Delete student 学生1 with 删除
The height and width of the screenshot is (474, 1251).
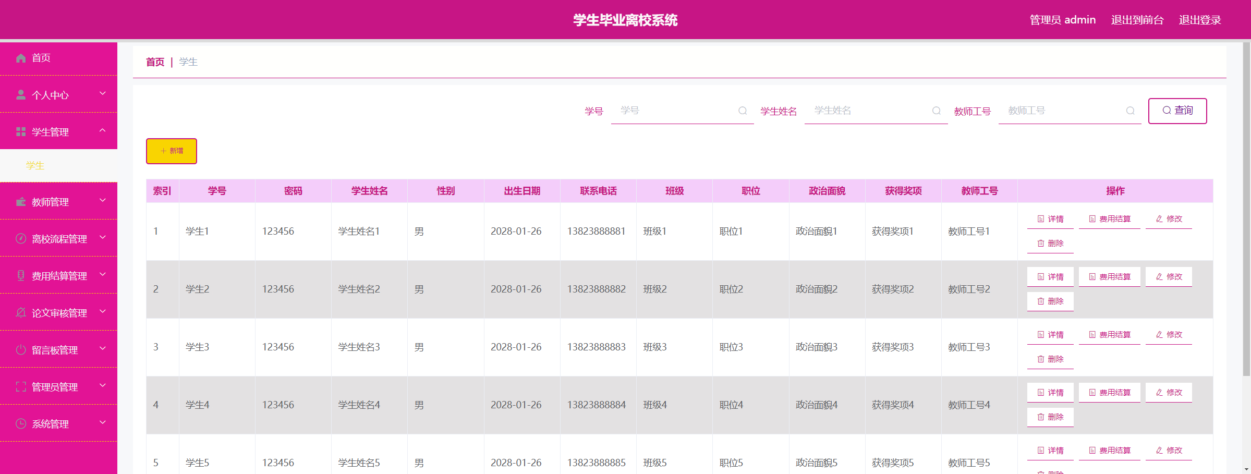1050,244
